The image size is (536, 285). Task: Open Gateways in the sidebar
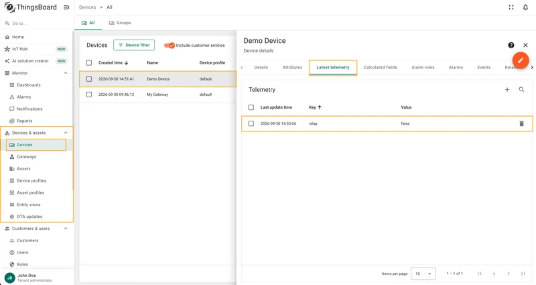coord(37,157)
